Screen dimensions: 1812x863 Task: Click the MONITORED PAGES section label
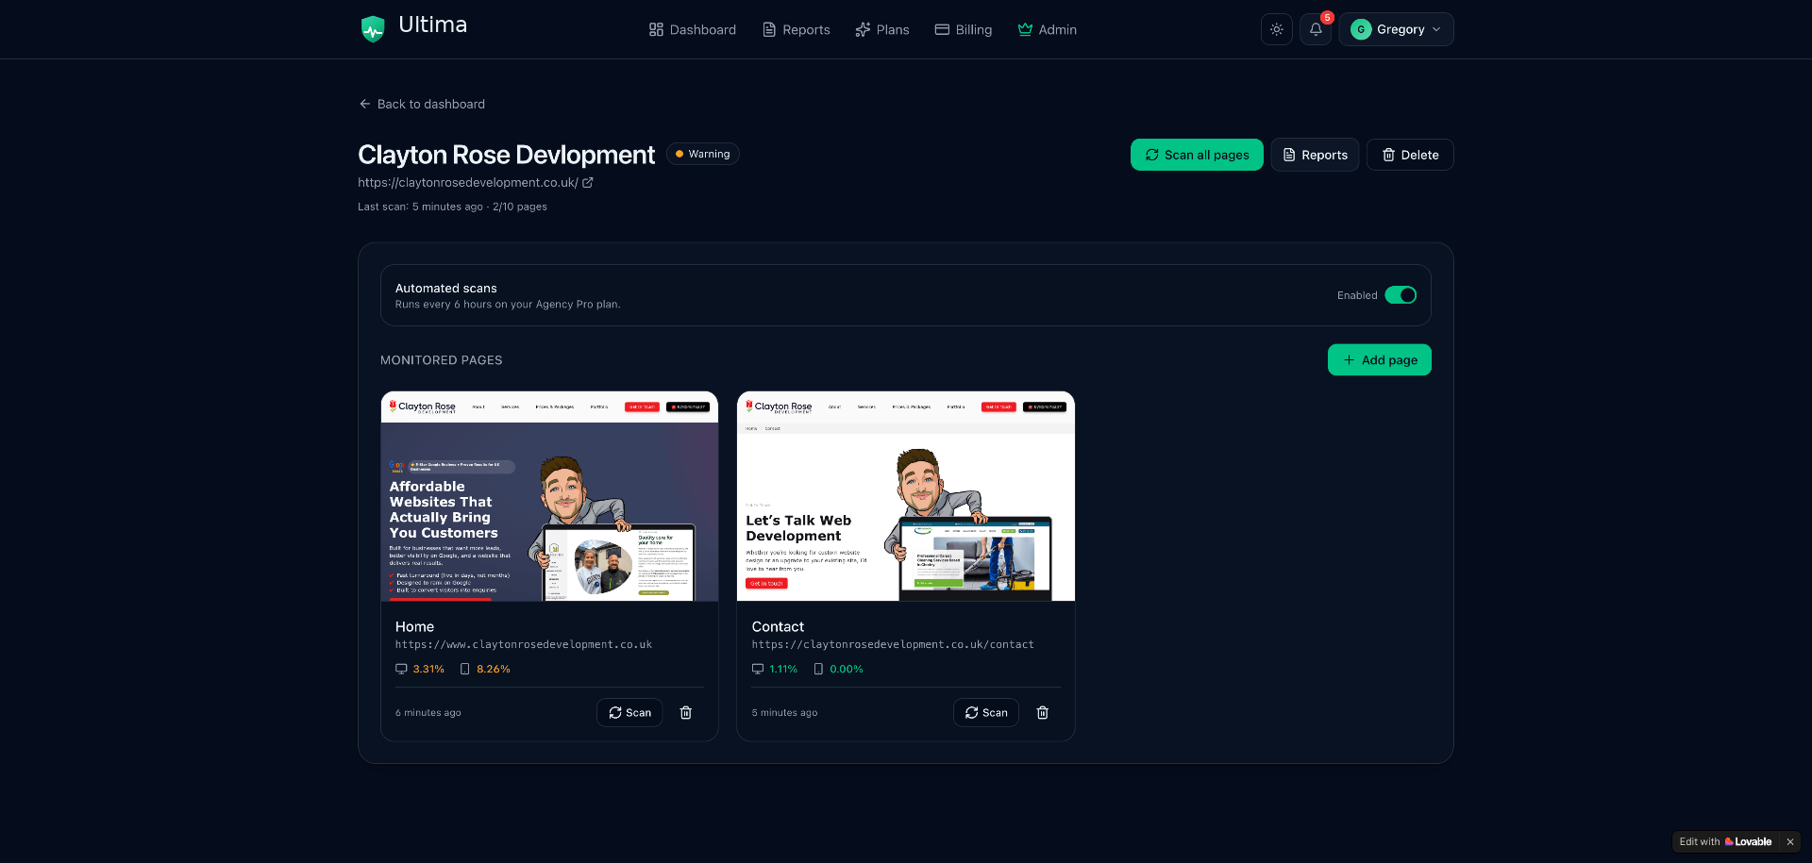[442, 360]
